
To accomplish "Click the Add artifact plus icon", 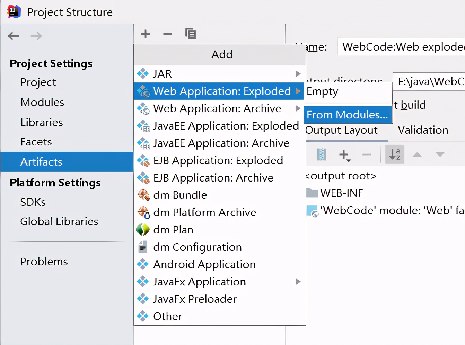I will (146, 34).
